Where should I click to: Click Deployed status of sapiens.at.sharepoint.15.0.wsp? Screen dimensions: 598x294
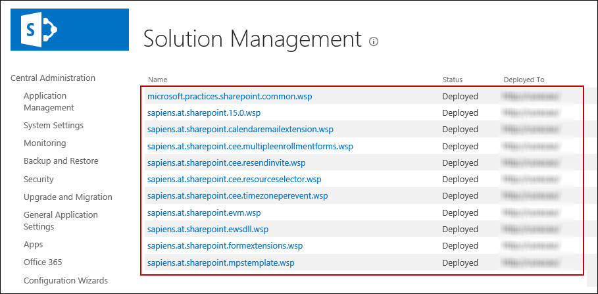pyautogui.click(x=460, y=113)
